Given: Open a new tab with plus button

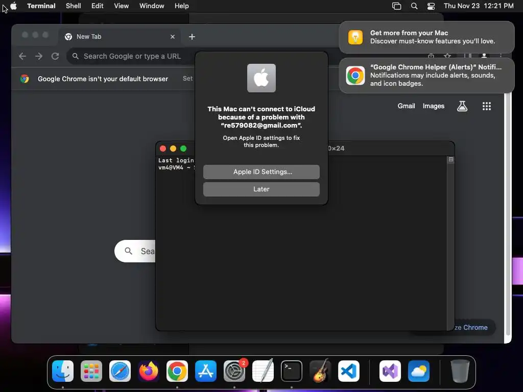Looking at the screenshot, I should [192, 37].
